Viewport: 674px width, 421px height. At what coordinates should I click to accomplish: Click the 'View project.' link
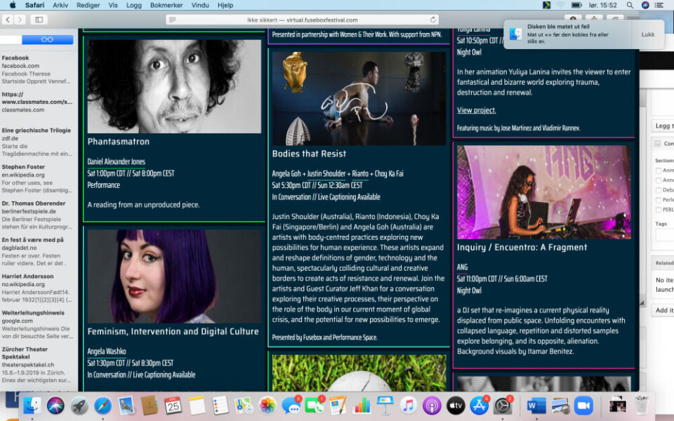[476, 110]
